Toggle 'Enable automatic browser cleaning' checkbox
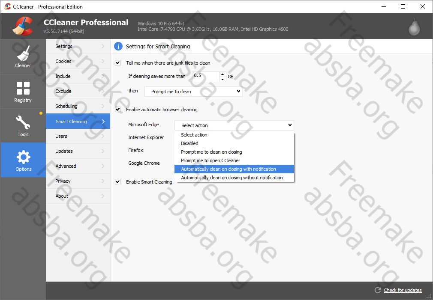 (x=117, y=109)
